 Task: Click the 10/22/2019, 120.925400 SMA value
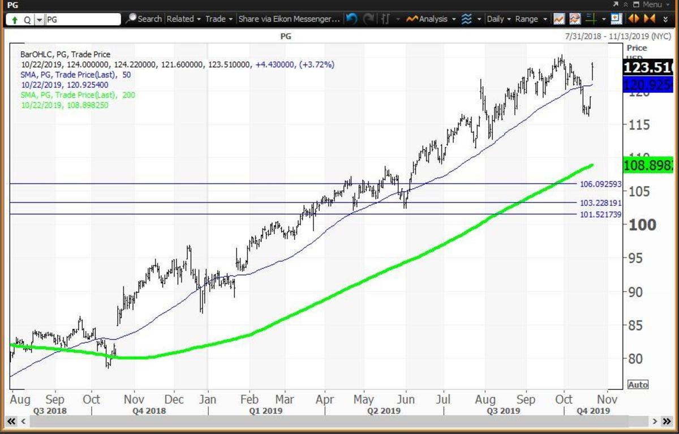coord(65,85)
